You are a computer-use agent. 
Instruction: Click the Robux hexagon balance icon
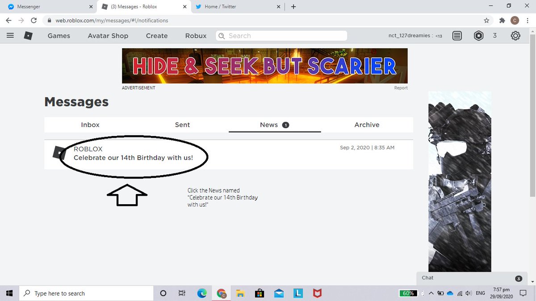[479, 36]
